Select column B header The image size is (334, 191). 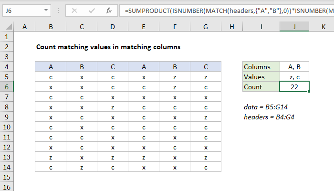point(51,28)
